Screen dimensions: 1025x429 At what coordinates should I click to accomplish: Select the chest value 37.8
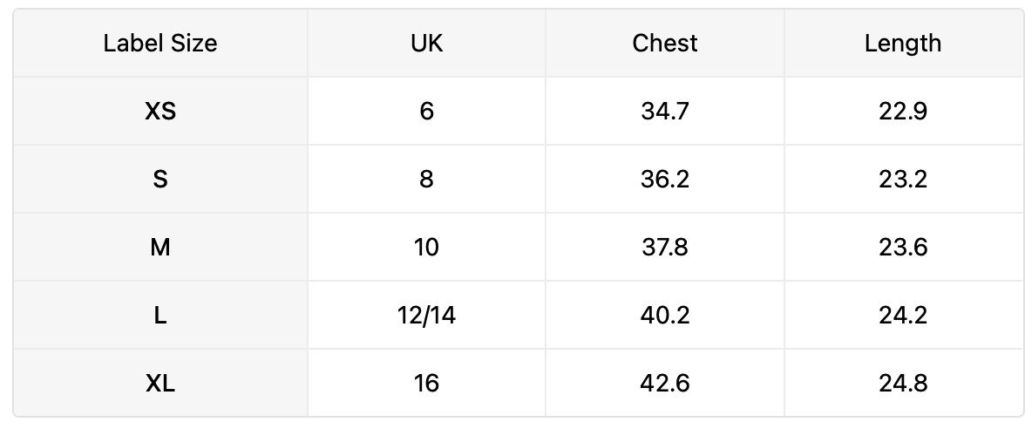[x=665, y=248]
